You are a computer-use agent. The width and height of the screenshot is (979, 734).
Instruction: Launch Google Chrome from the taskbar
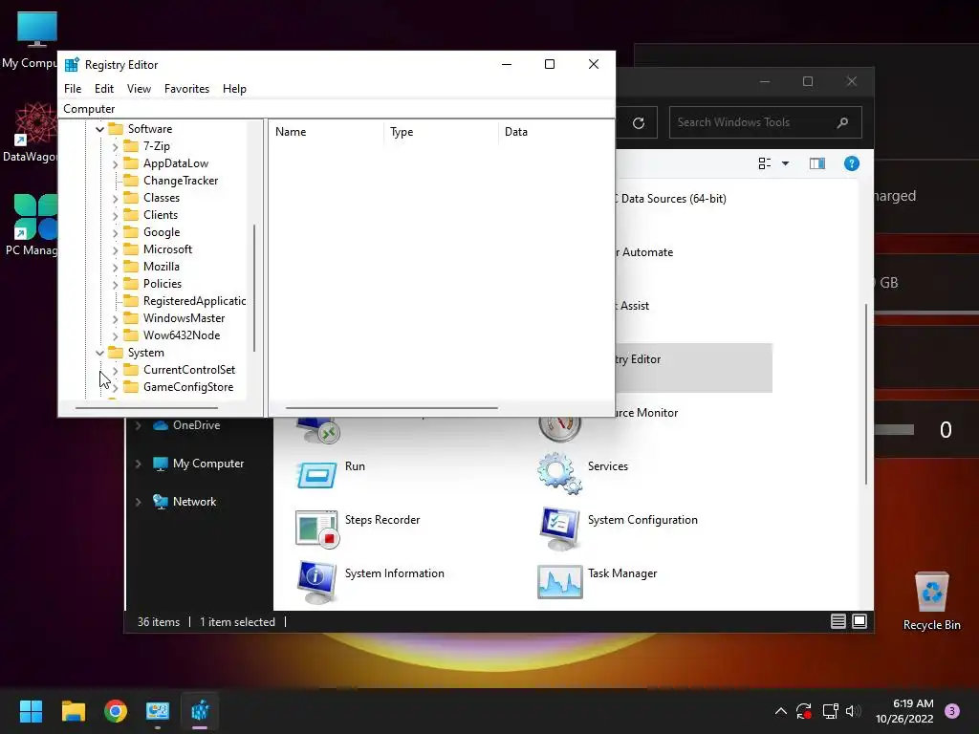[116, 711]
